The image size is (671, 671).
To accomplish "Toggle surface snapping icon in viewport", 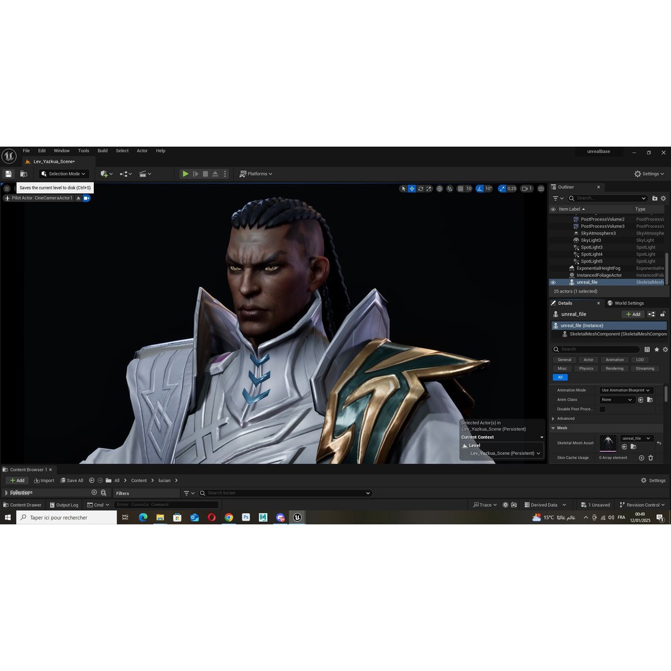I will (x=449, y=189).
